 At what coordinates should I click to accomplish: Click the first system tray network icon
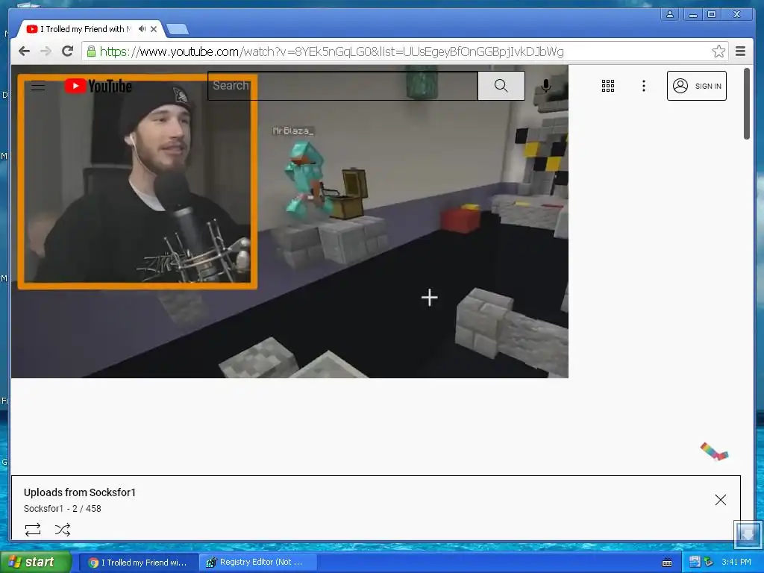click(695, 562)
